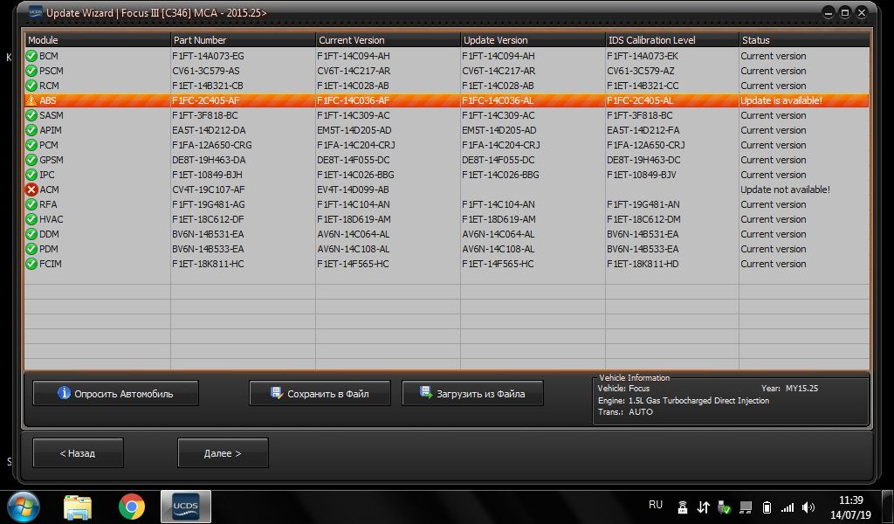Sort by Current Version column header
This screenshot has height=524, width=894.
(x=388, y=40)
